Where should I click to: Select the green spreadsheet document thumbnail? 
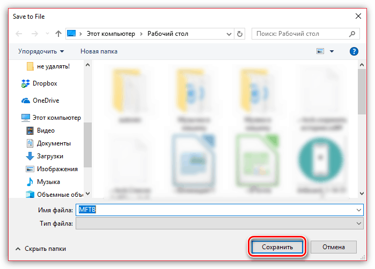pyautogui.click(x=258, y=161)
